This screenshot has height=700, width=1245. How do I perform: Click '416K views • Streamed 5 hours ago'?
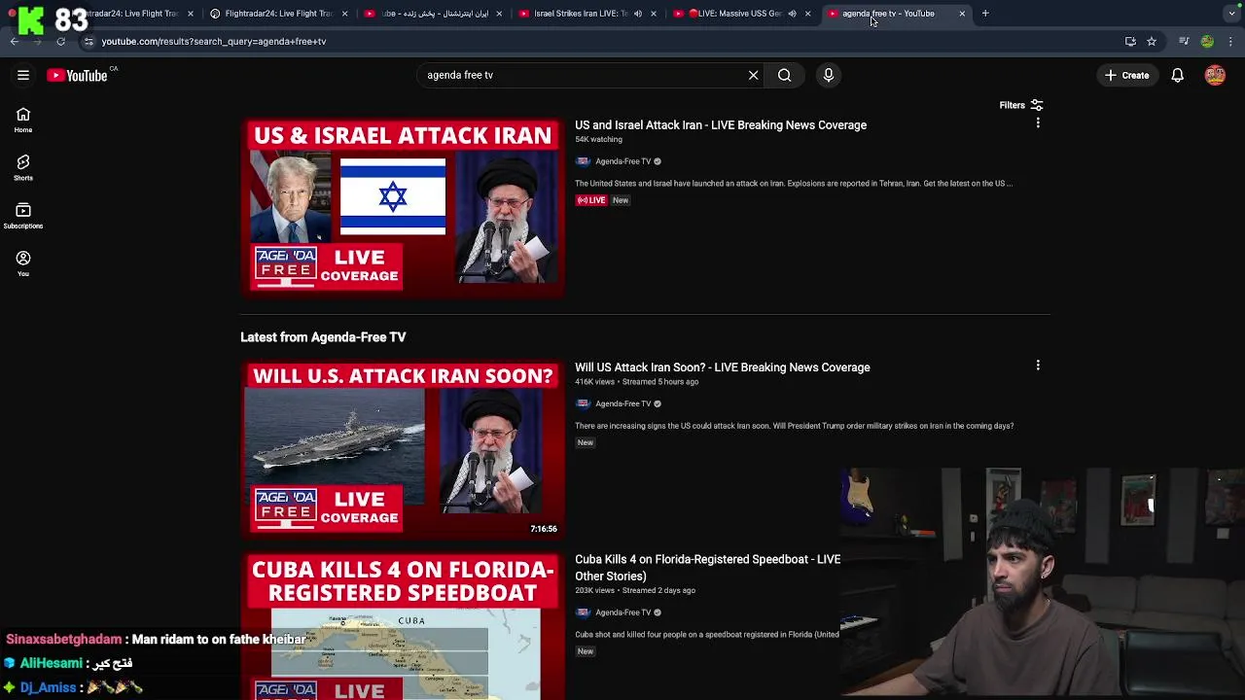coord(636,381)
